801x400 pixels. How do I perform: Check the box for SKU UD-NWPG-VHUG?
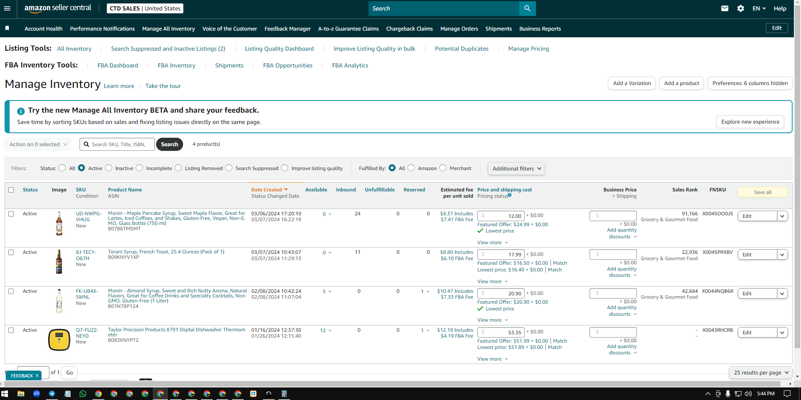click(x=11, y=214)
